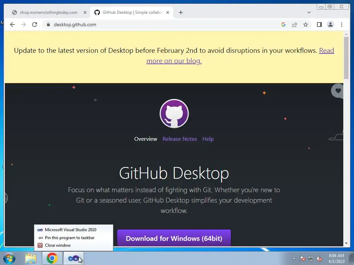The width and height of the screenshot is (354, 265).
Task: Choose Close window in the jump list
Action: pos(74,245)
